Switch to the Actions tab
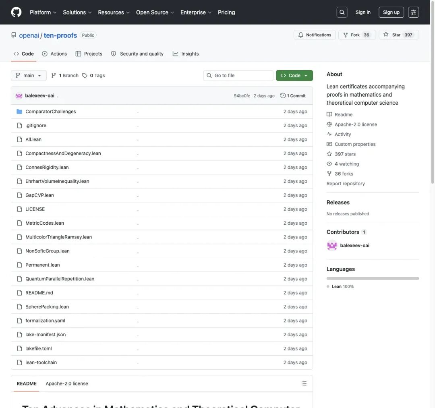Image resolution: width=435 pixels, height=408 pixels. pyautogui.click(x=55, y=54)
